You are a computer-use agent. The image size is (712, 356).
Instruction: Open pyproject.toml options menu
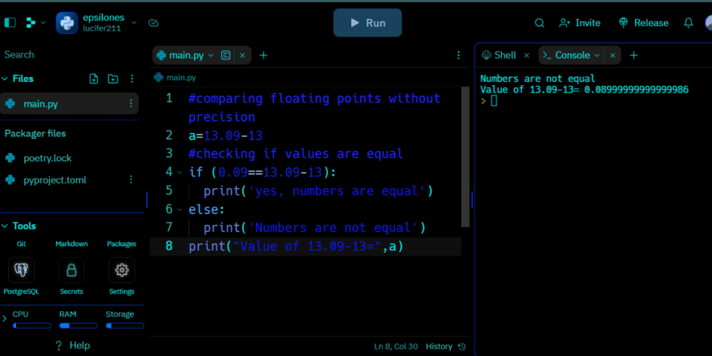[x=131, y=180]
